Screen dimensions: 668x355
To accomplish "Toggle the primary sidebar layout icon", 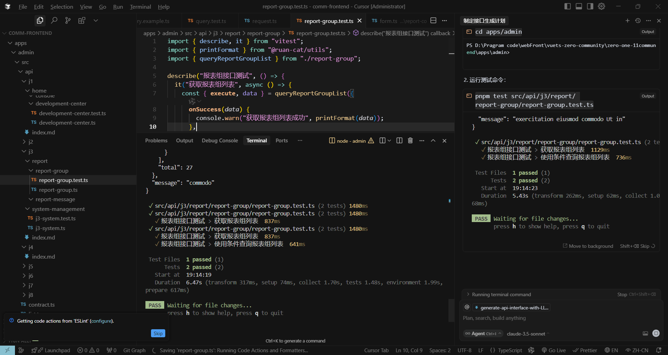I will (567, 6).
